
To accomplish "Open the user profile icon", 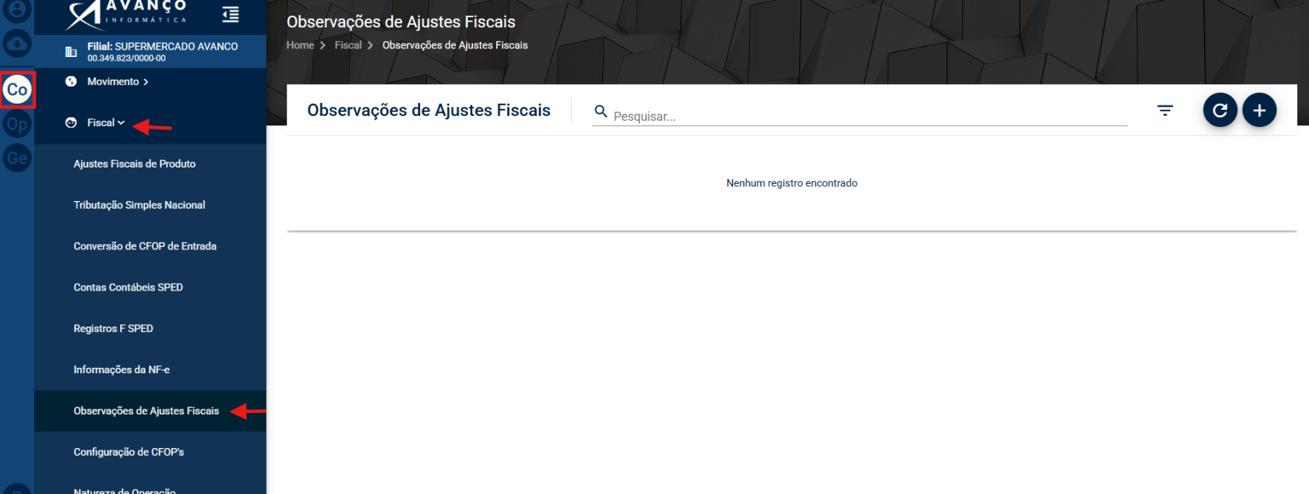I will point(17,9).
